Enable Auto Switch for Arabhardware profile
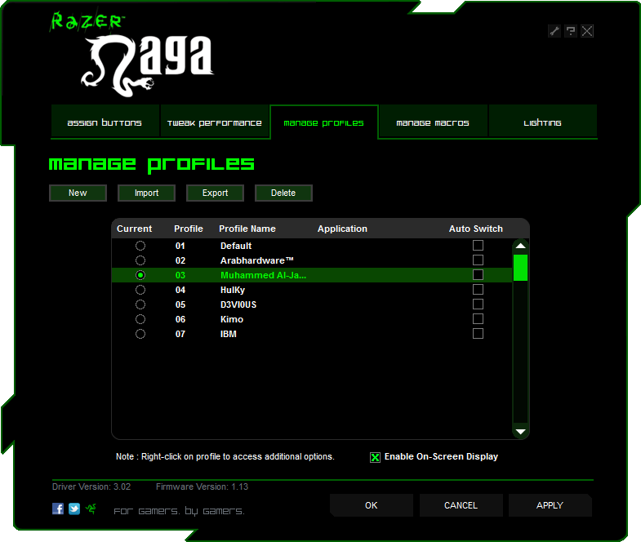641x542 pixels. [x=478, y=260]
